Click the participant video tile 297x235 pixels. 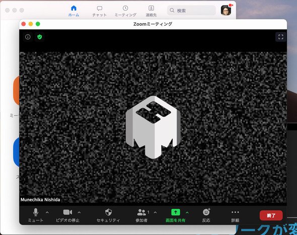(x=153, y=127)
